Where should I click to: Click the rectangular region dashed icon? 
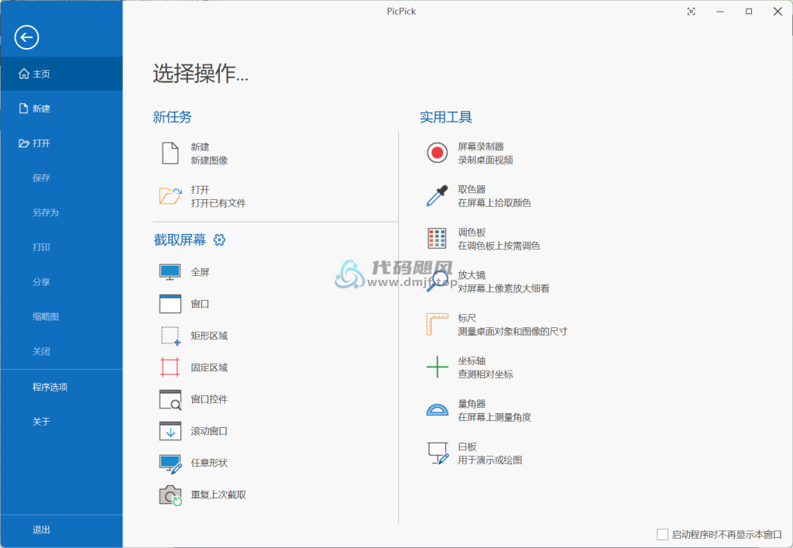[170, 336]
